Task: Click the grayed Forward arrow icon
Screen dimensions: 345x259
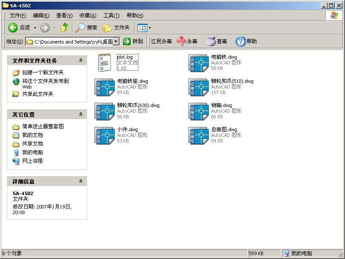Action: [45, 28]
